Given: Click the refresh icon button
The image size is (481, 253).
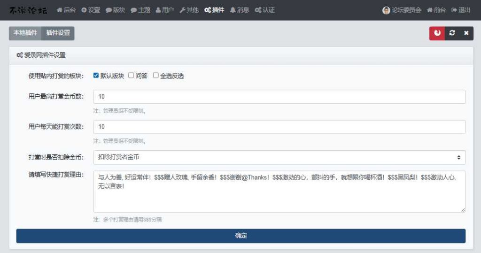Looking at the screenshot, I should [452, 33].
